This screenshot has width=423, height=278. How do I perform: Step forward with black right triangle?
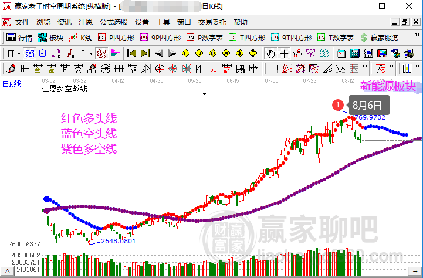point(172,53)
